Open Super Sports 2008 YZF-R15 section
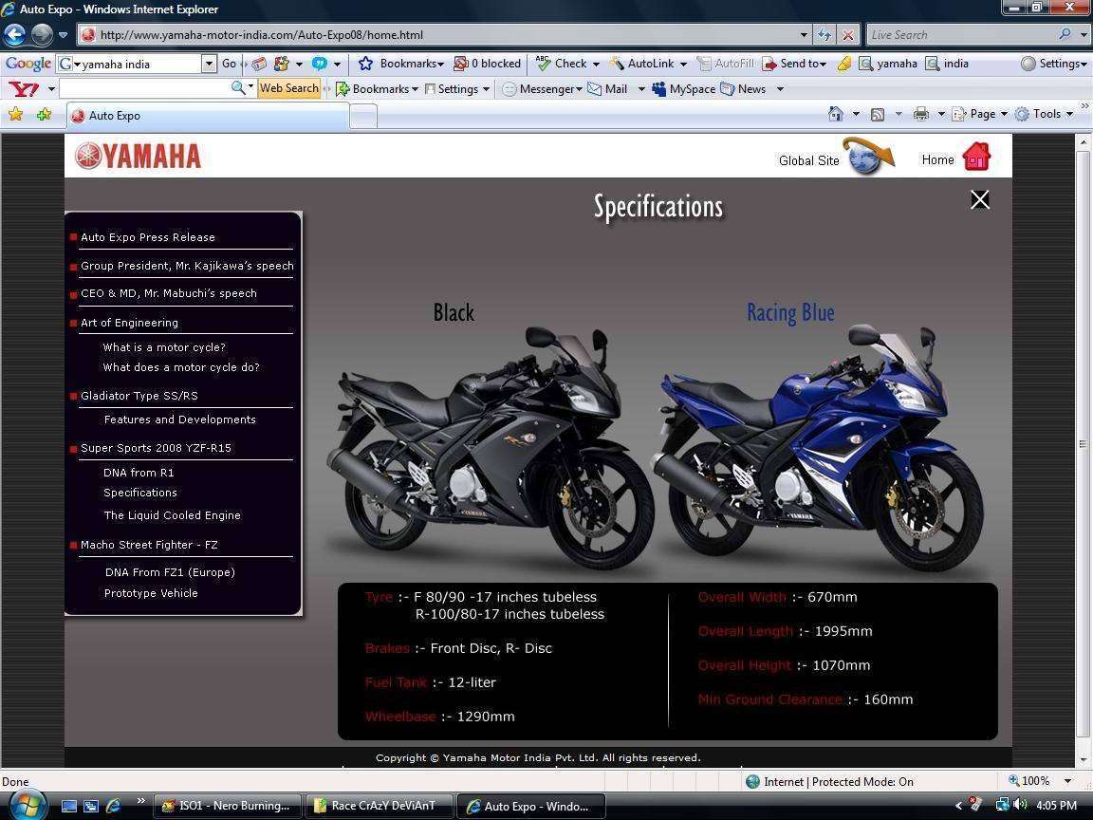Screen dimensions: 1093x820 click(x=157, y=448)
